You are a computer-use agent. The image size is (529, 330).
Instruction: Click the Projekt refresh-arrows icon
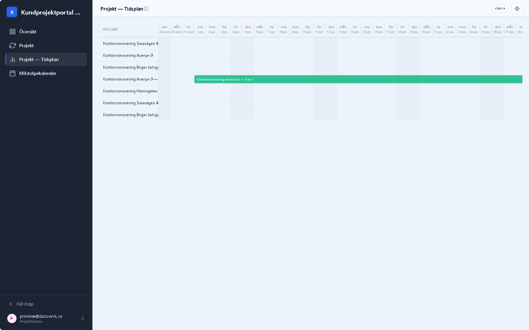(13, 46)
